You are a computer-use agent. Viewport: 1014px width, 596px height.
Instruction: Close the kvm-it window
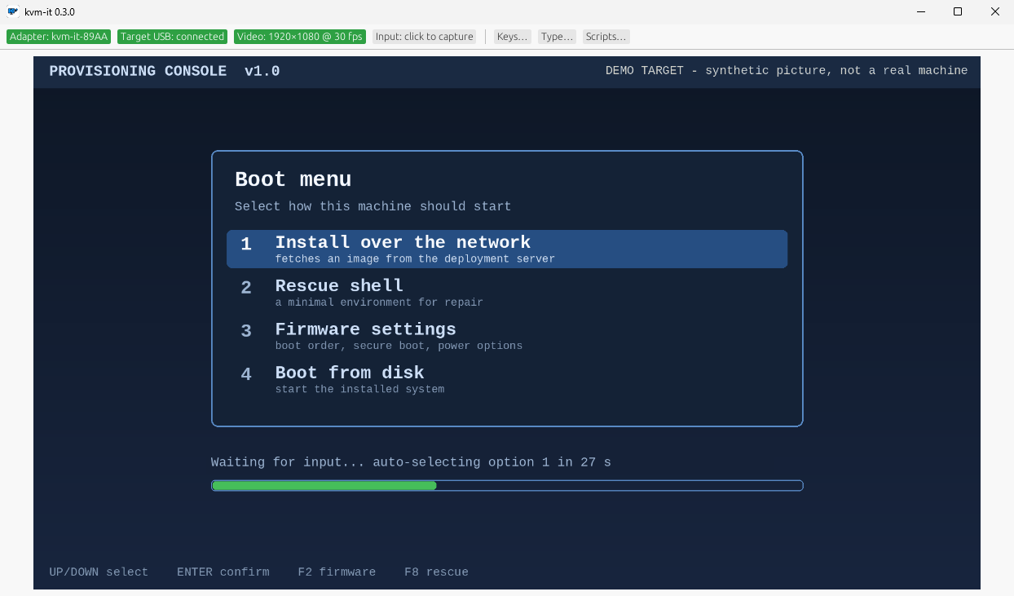pyautogui.click(x=995, y=11)
